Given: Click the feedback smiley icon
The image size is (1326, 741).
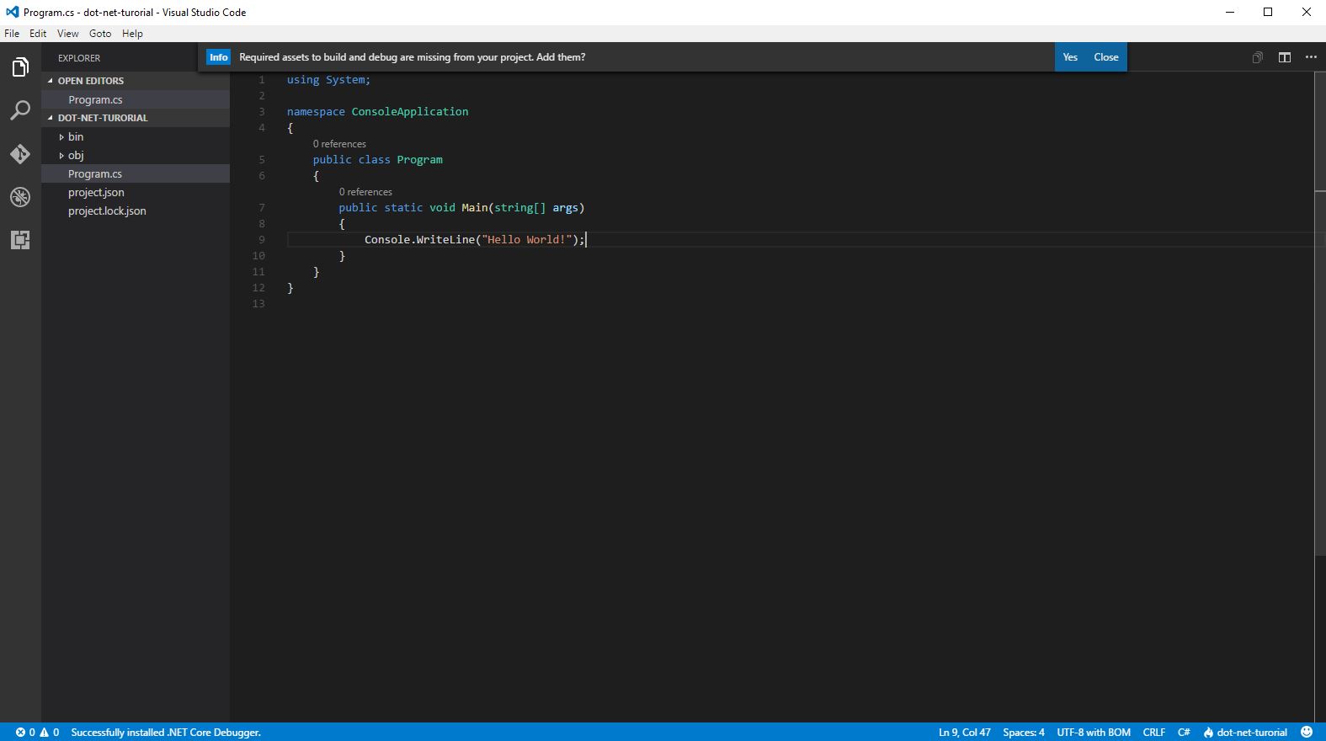Looking at the screenshot, I should click(1307, 732).
